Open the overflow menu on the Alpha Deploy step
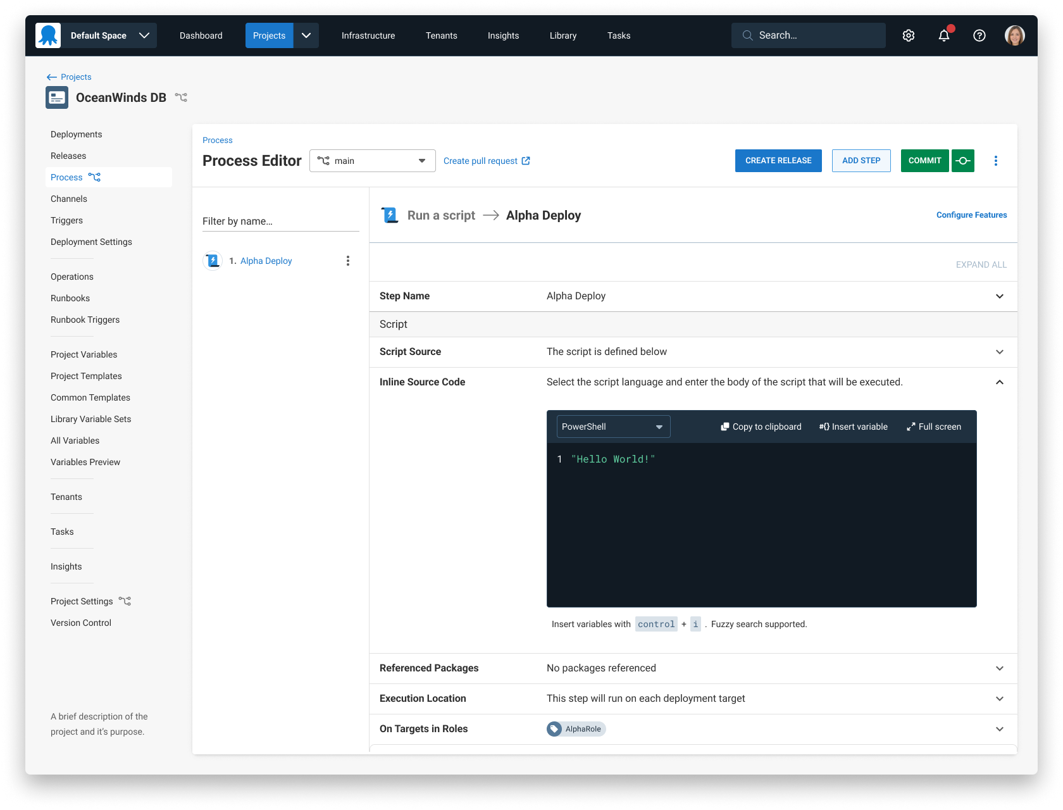1063x810 pixels. click(347, 260)
